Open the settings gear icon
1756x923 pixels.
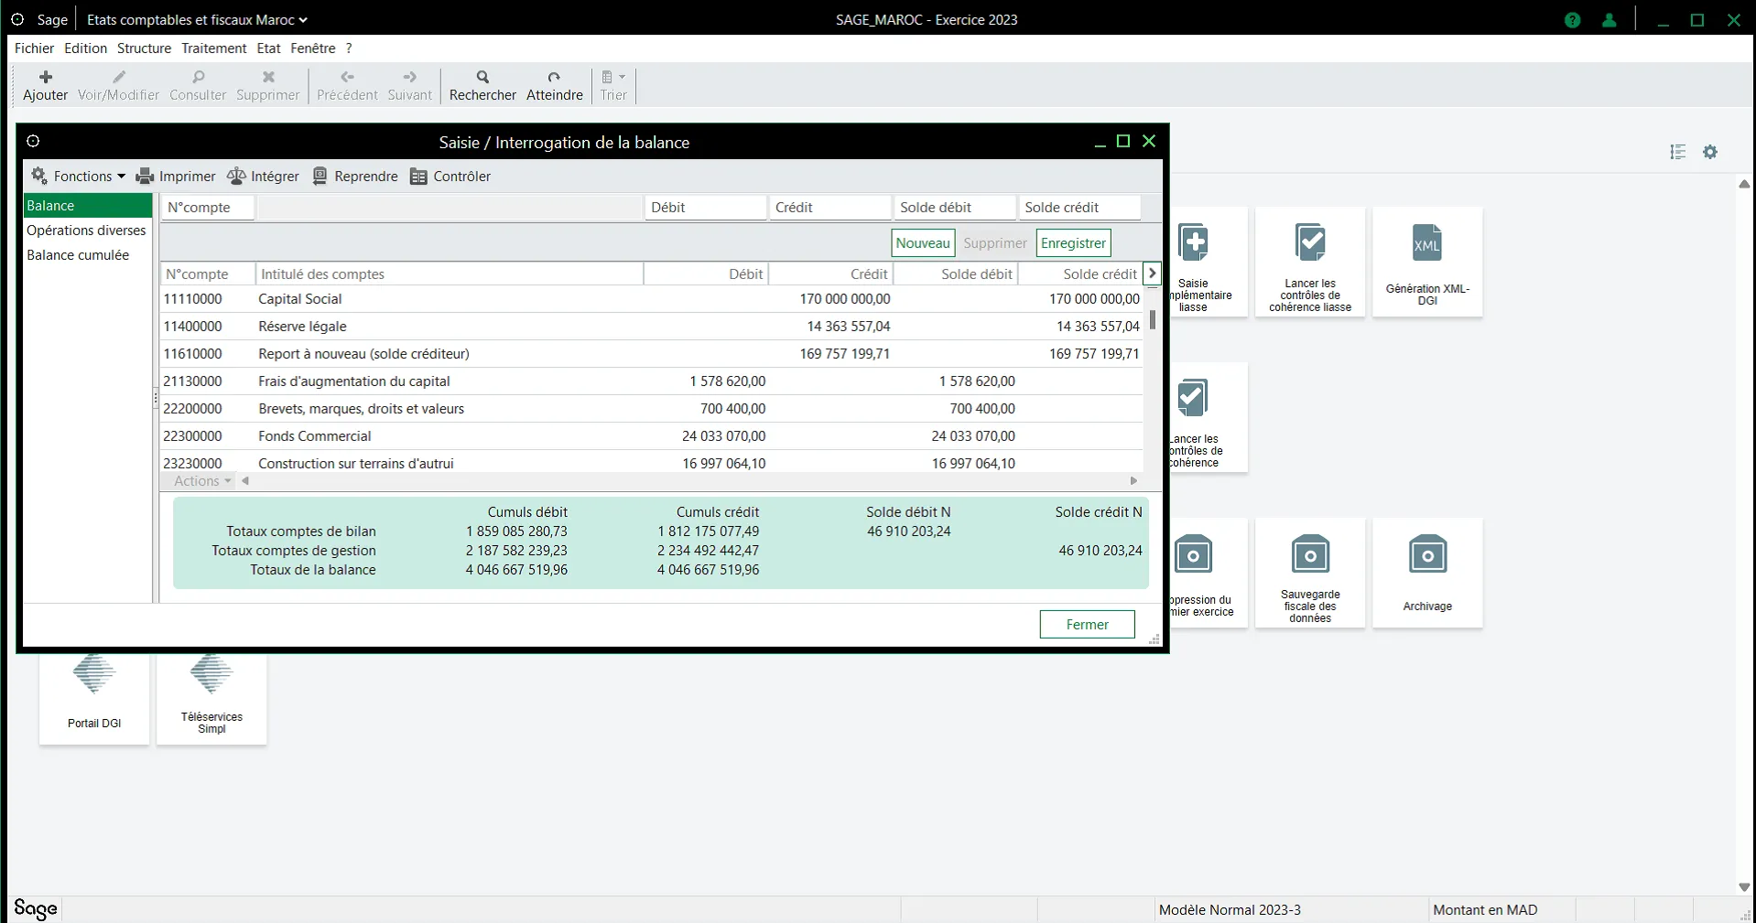coord(1710,152)
